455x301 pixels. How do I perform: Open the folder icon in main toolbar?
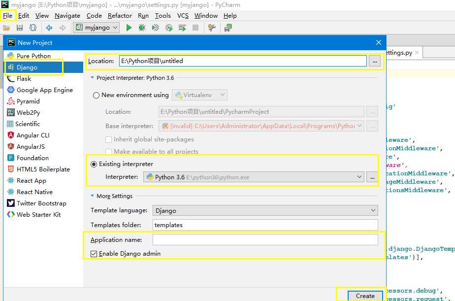[x=6, y=28]
